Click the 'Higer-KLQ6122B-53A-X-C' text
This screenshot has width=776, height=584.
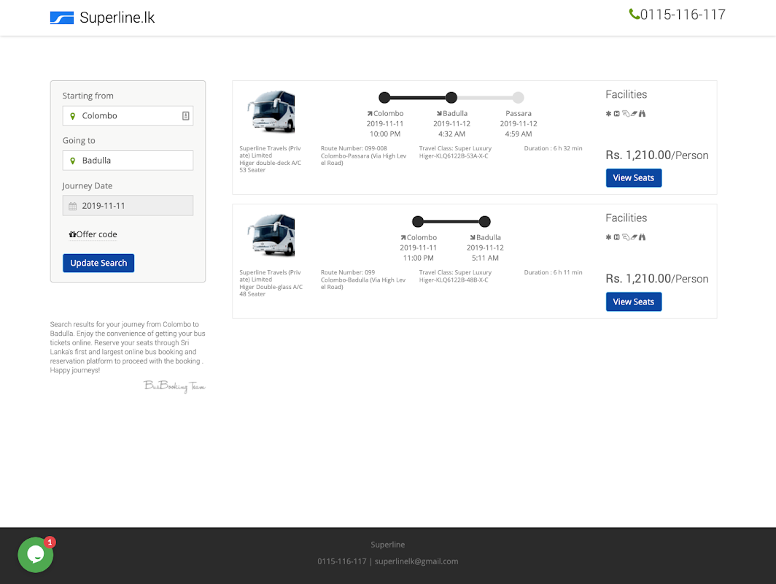[x=454, y=156]
